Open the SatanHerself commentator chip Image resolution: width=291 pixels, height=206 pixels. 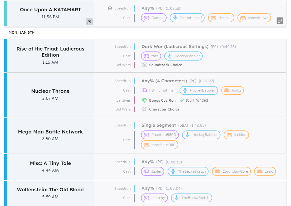point(187,18)
